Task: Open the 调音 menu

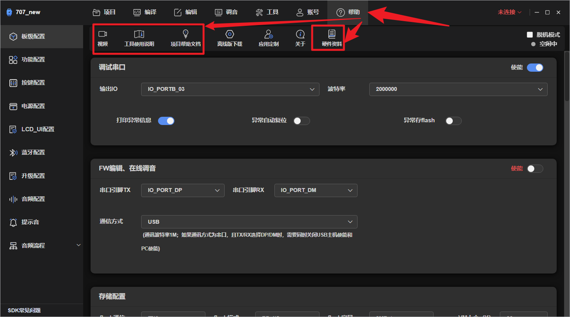Action: coord(226,12)
